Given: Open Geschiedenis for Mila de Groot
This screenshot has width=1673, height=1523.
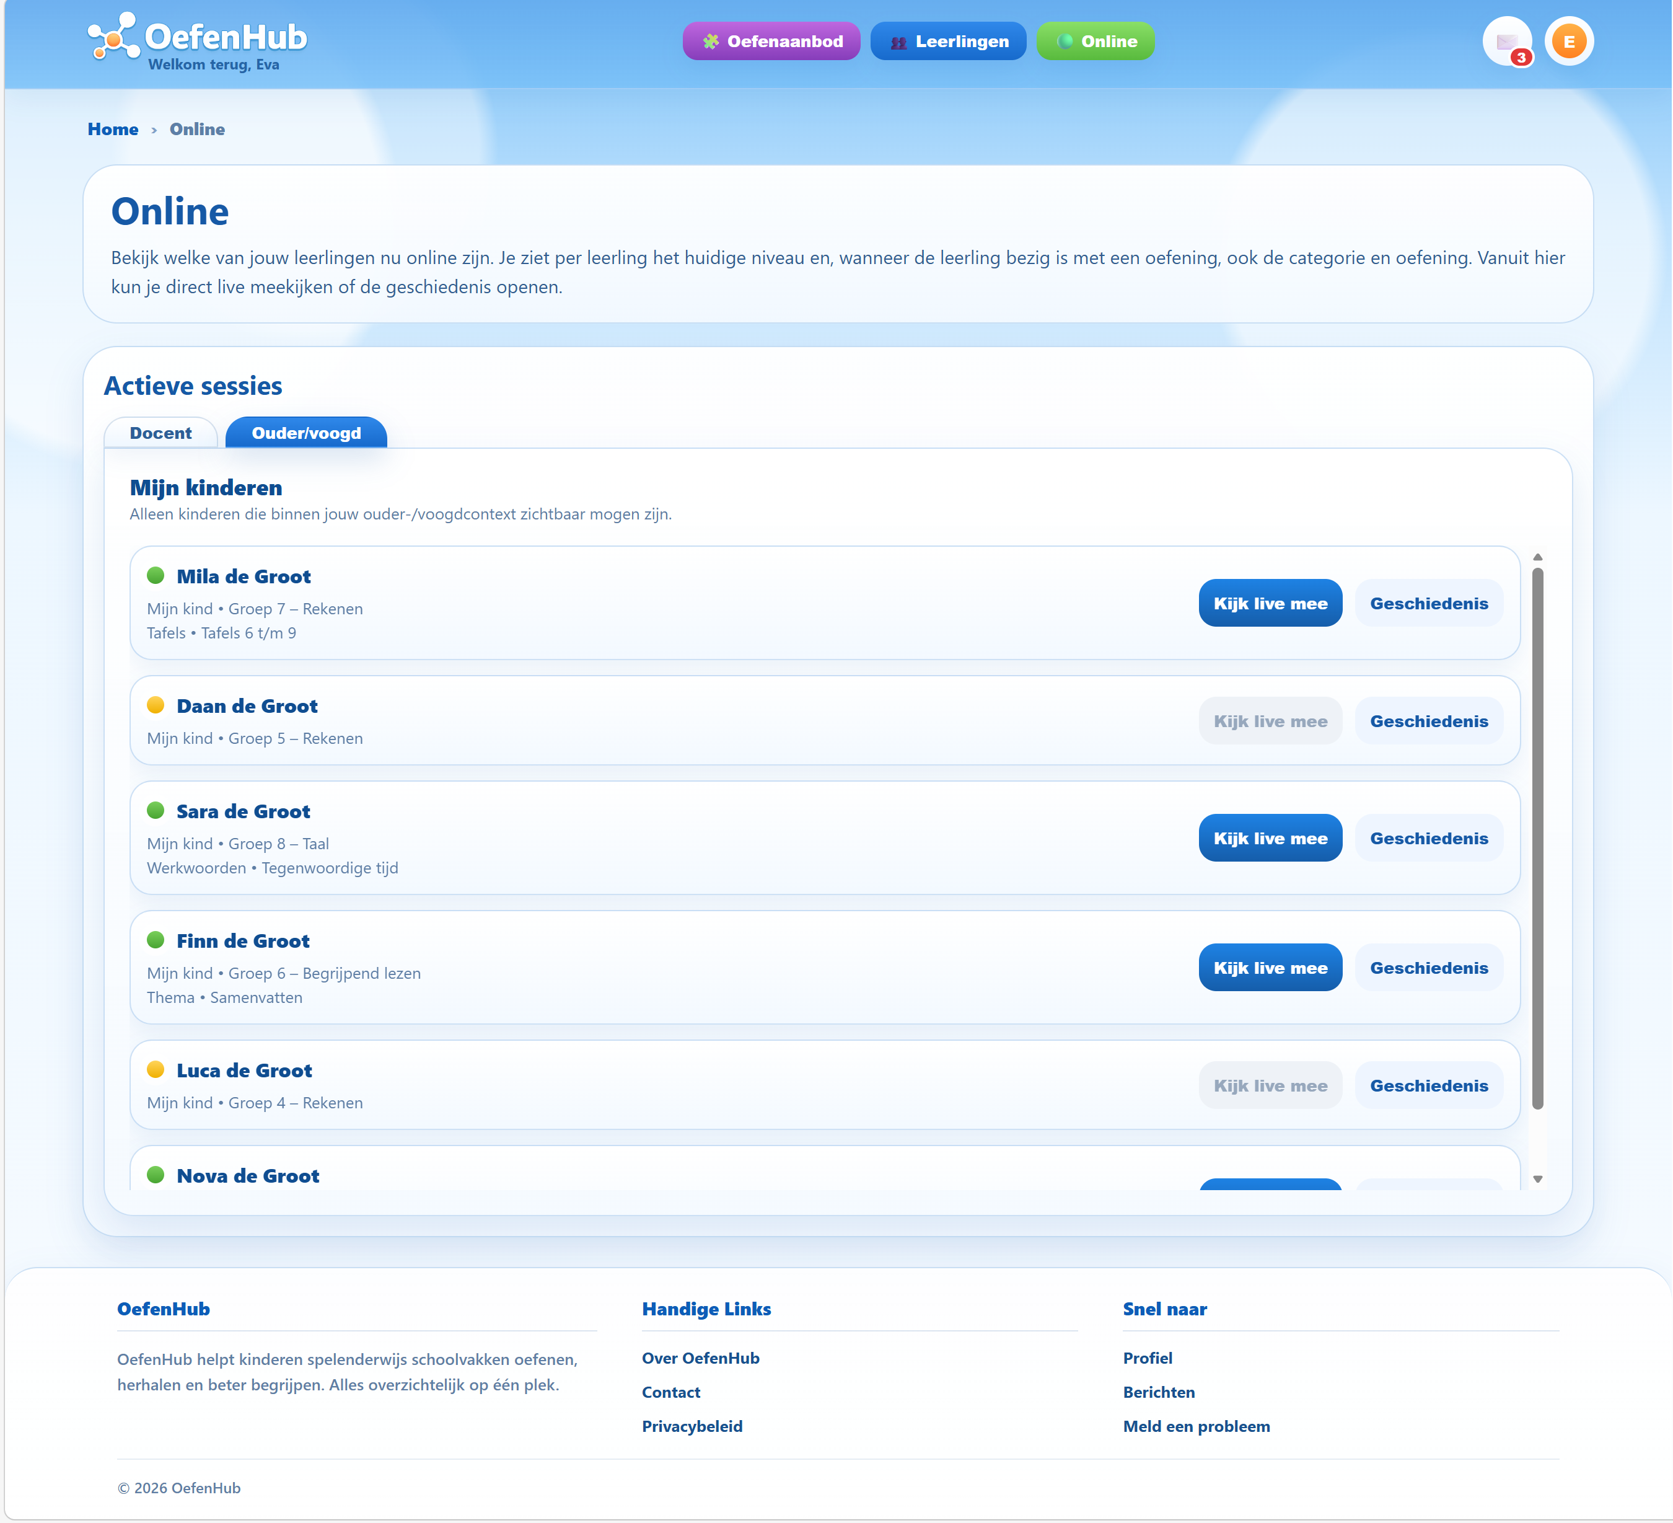Looking at the screenshot, I should click(1428, 603).
